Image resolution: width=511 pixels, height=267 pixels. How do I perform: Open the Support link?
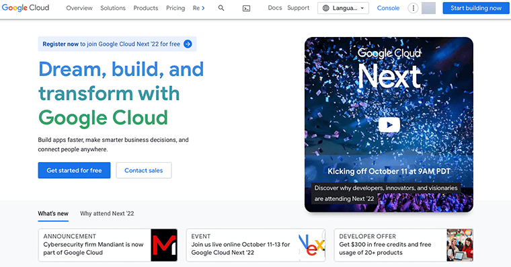(x=298, y=8)
